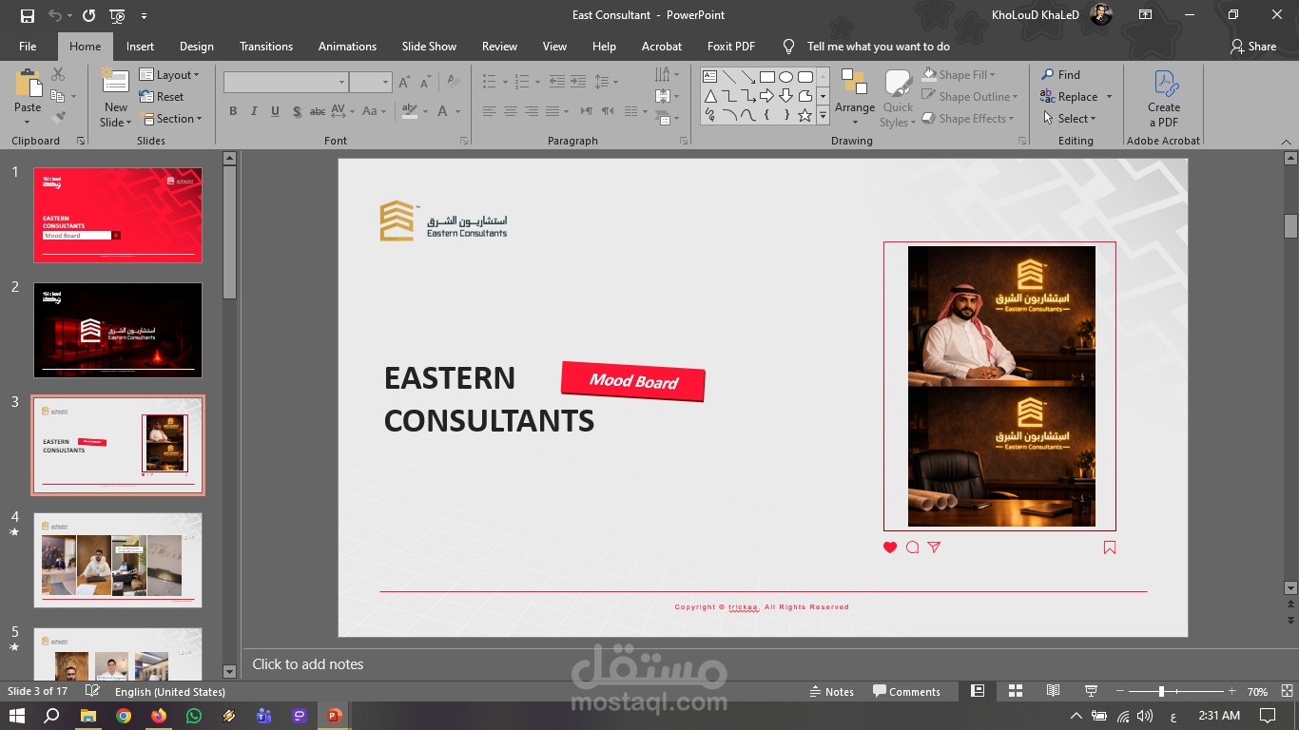This screenshot has height=730, width=1299.
Task: Toggle text Shadow formatting
Action: pyautogui.click(x=297, y=111)
